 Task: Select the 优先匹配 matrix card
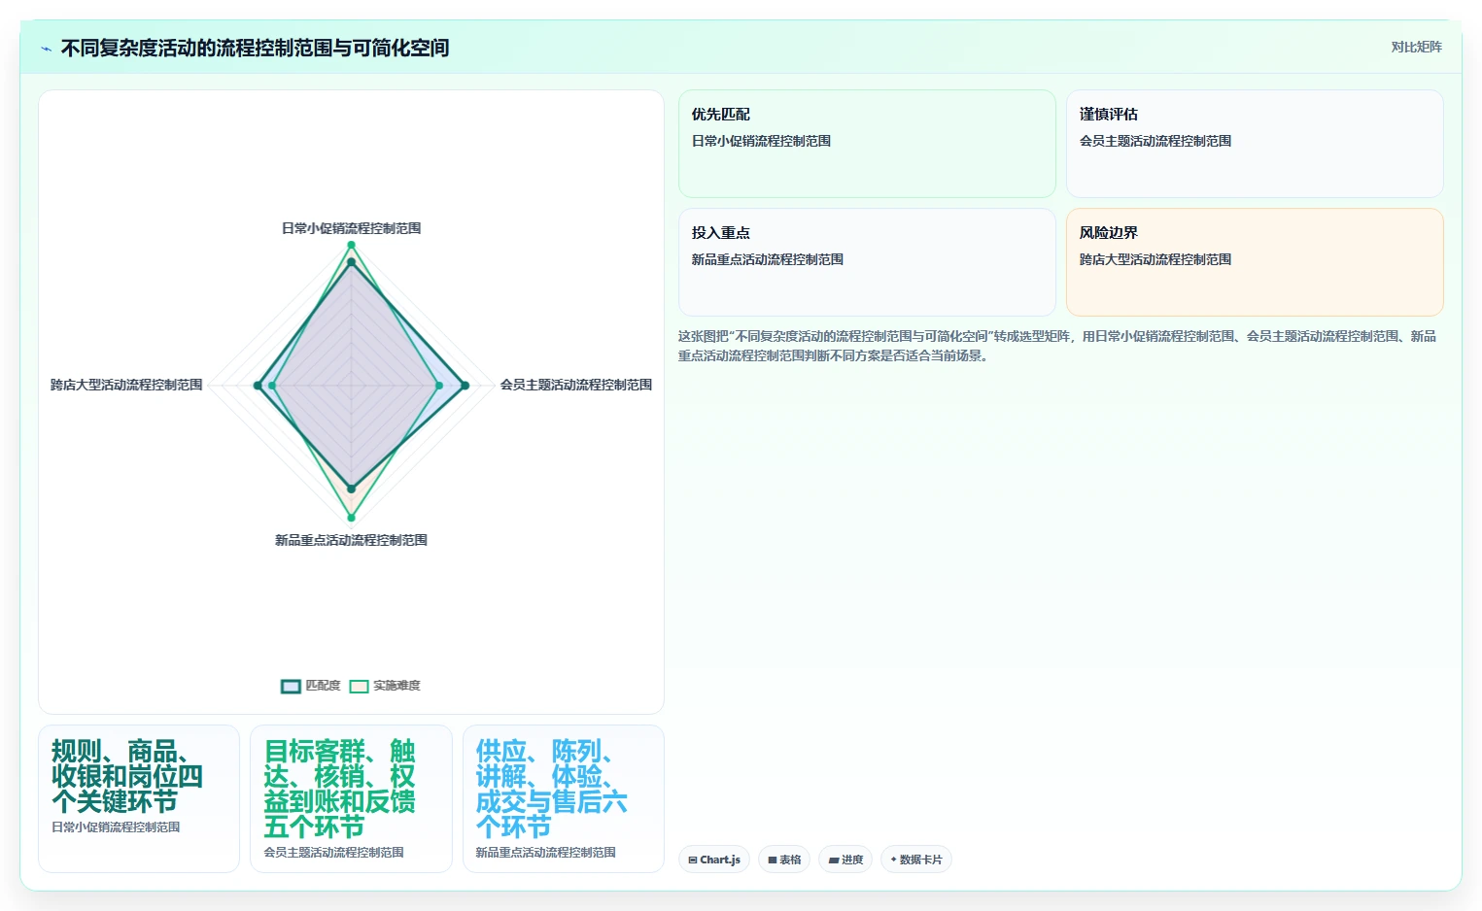867,144
